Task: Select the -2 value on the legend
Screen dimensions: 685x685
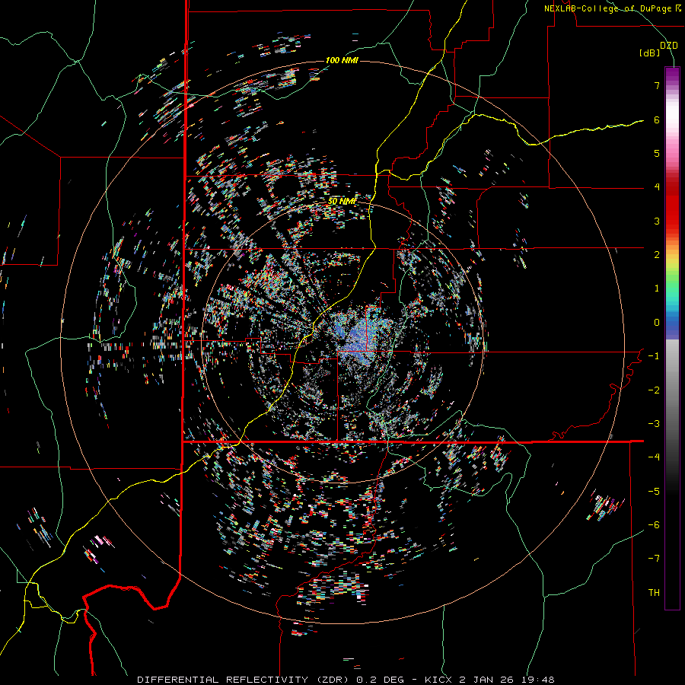Action: pos(654,390)
